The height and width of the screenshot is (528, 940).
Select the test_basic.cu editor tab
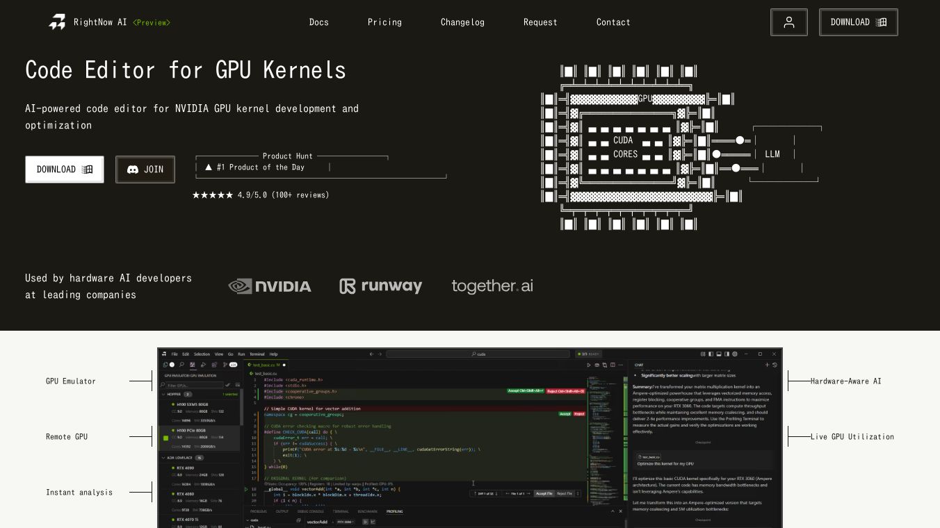point(267,365)
